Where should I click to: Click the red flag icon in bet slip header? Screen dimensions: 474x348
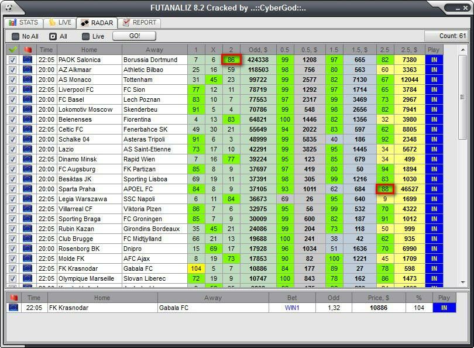coord(13,298)
